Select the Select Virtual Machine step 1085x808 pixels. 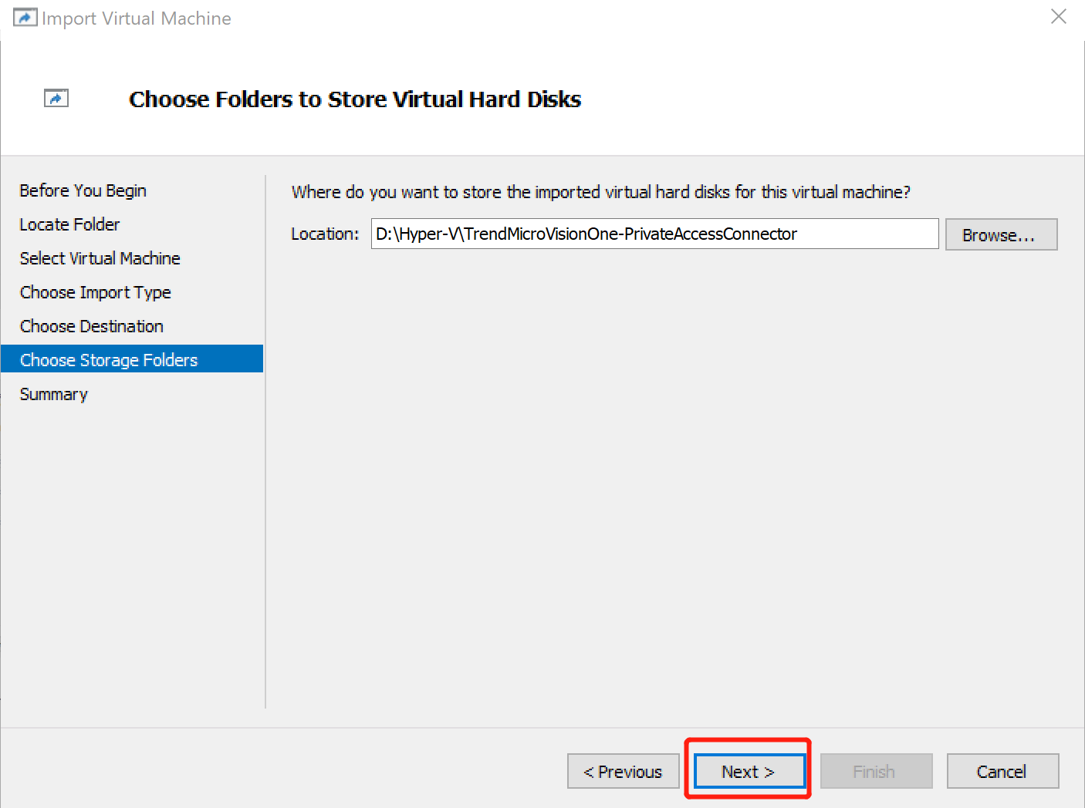[x=100, y=258]
